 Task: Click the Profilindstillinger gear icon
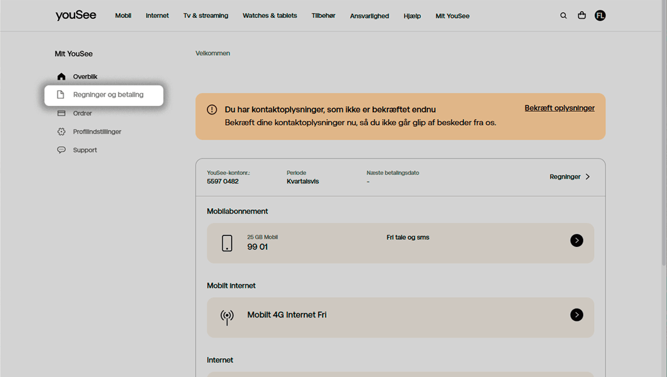click(62, 132)
